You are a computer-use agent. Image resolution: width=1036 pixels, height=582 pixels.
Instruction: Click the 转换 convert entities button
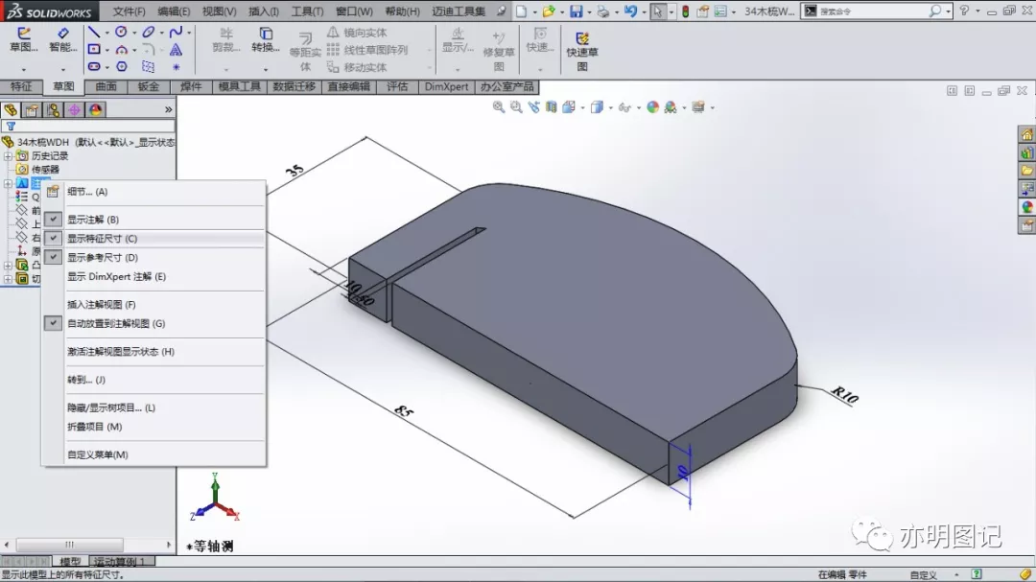[266, 39]
